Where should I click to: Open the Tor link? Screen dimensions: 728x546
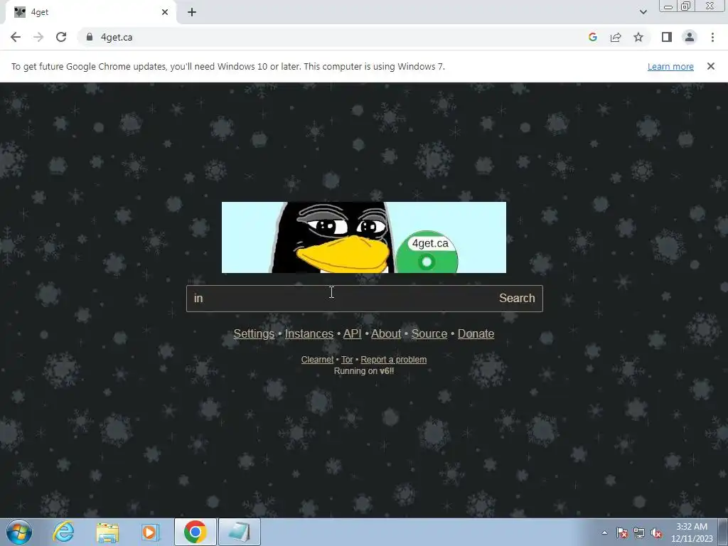[347, 359]
